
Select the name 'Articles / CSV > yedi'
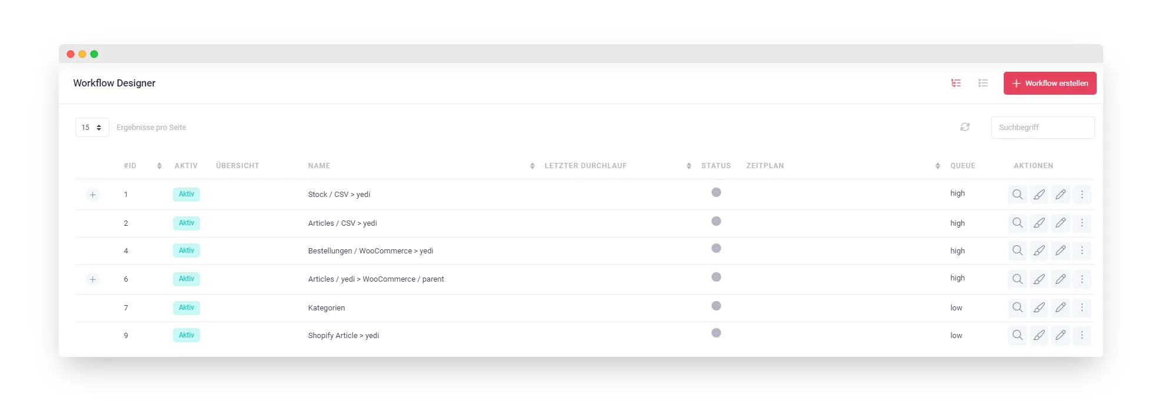342,223
